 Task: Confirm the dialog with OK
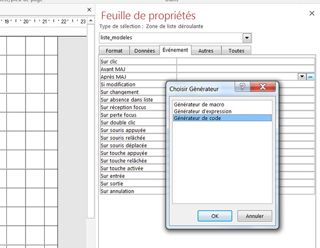[215, 216]
